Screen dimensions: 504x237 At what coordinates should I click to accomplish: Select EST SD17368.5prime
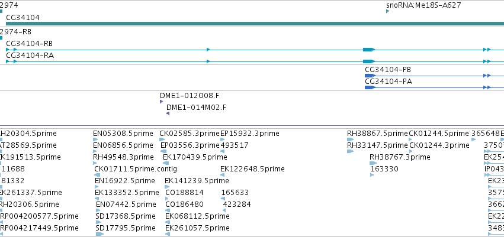coord(126,216)
